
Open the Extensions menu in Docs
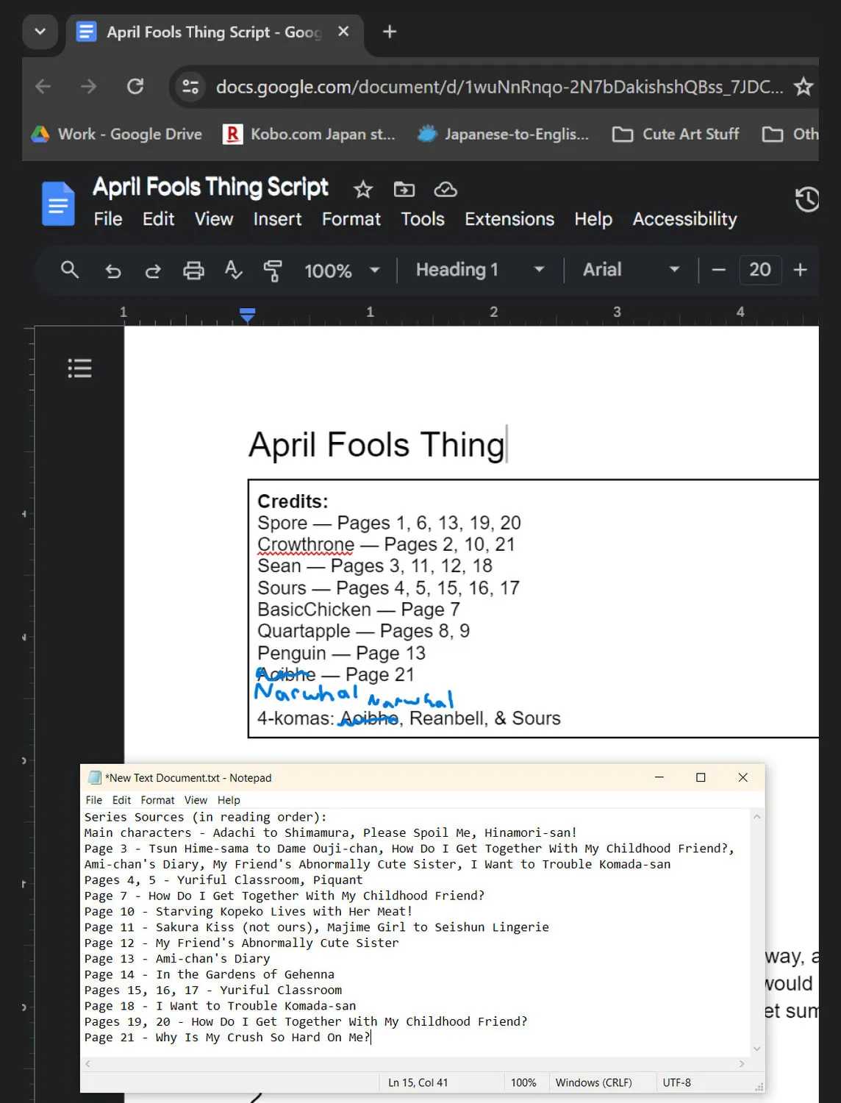[509, 219]
